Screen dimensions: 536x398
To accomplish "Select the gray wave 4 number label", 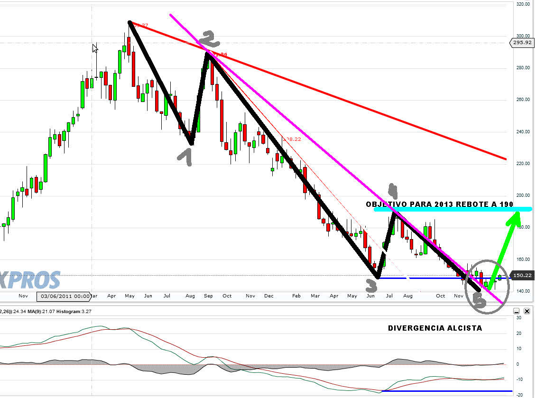I will tap(392, 190).
